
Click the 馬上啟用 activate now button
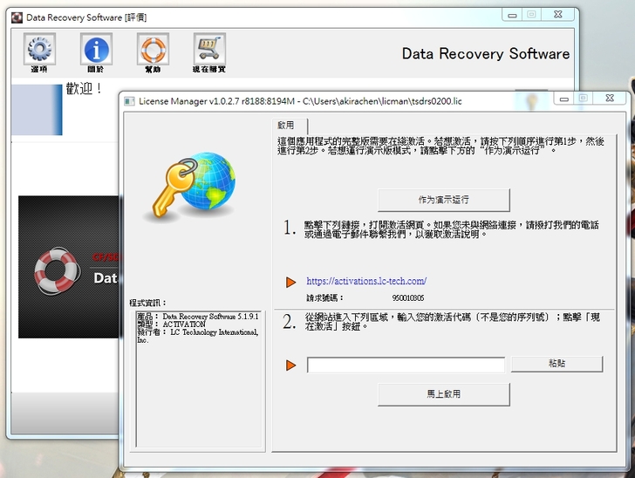pyautogui.click(x=444, y=394)
